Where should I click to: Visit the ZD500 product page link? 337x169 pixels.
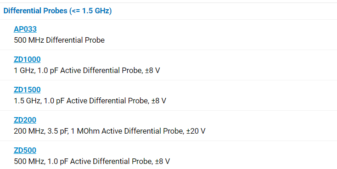(25, 150)
